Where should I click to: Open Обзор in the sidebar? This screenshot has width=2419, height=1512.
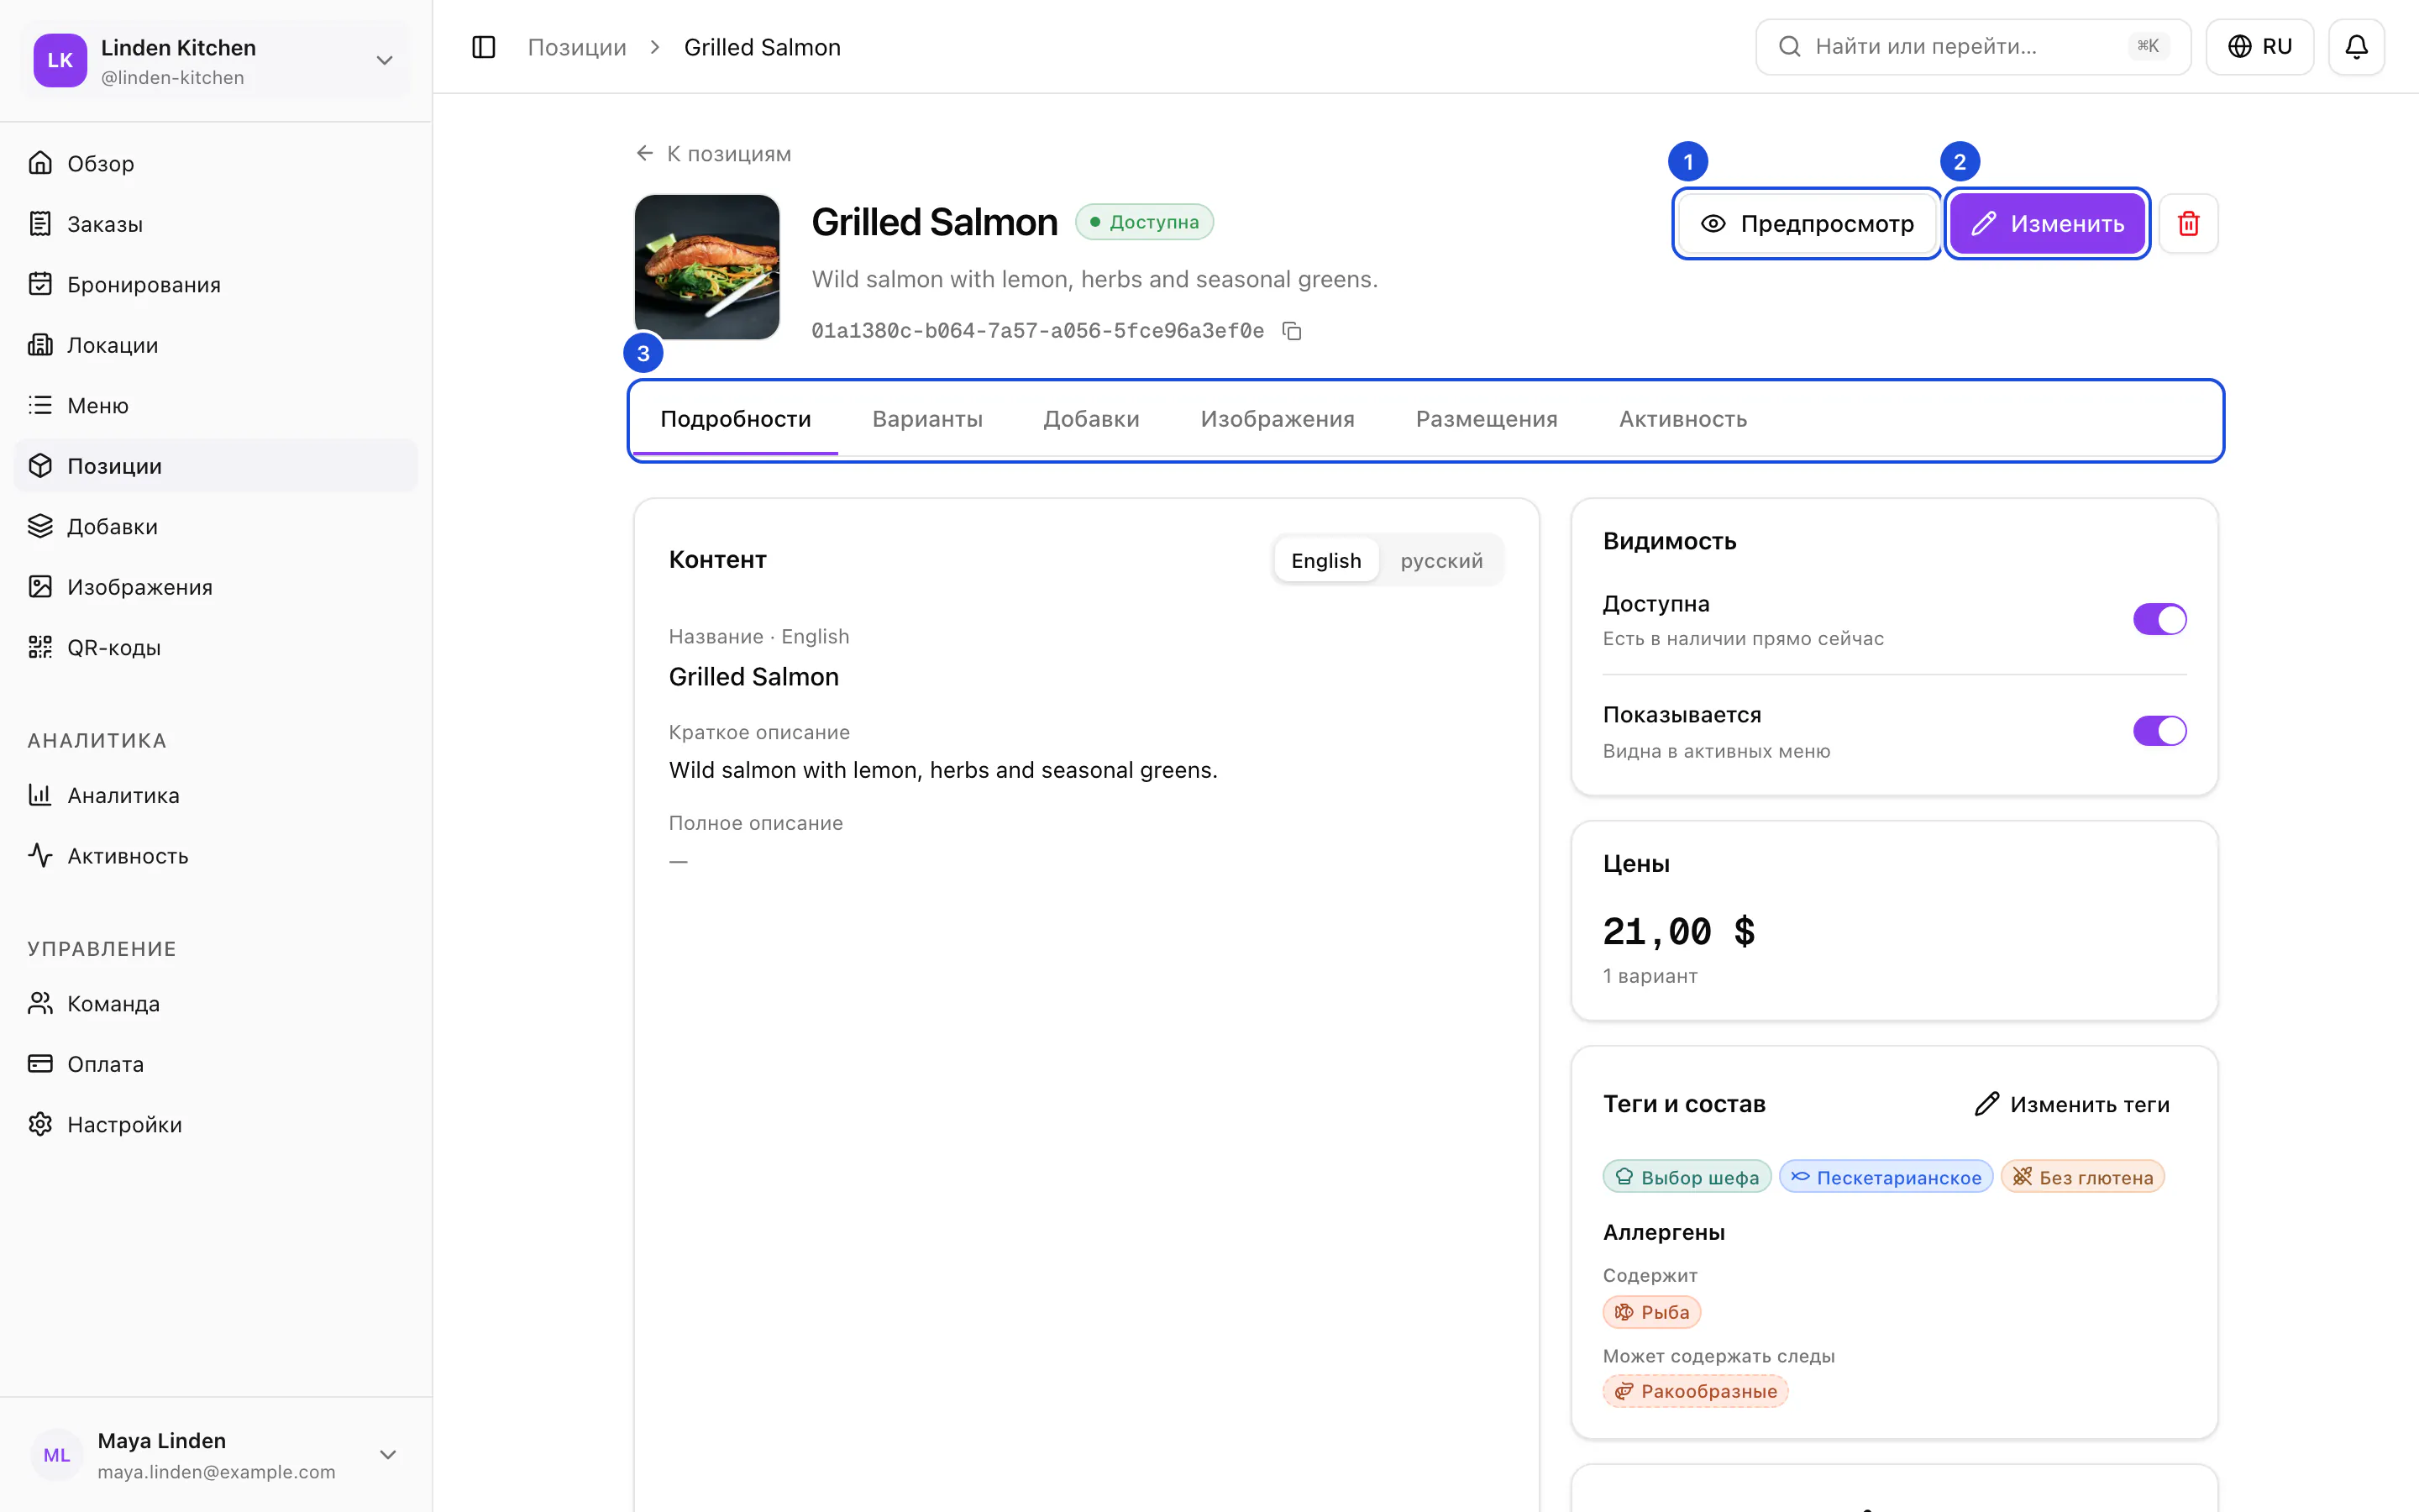click(x=216, y=163)
